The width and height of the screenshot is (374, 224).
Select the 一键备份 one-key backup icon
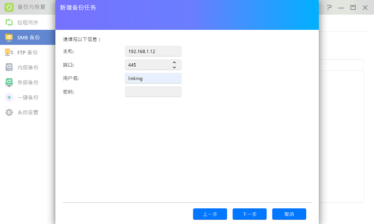9,97
